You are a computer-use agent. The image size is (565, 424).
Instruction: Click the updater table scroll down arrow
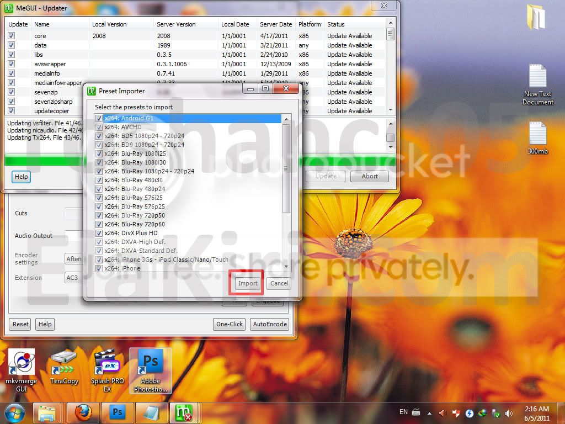390,110
